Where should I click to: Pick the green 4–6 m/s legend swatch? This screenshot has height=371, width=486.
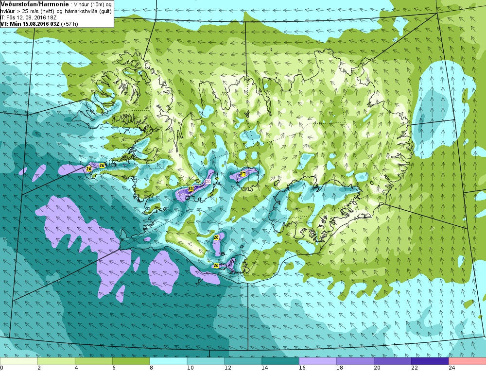click(x=94, y=361)
